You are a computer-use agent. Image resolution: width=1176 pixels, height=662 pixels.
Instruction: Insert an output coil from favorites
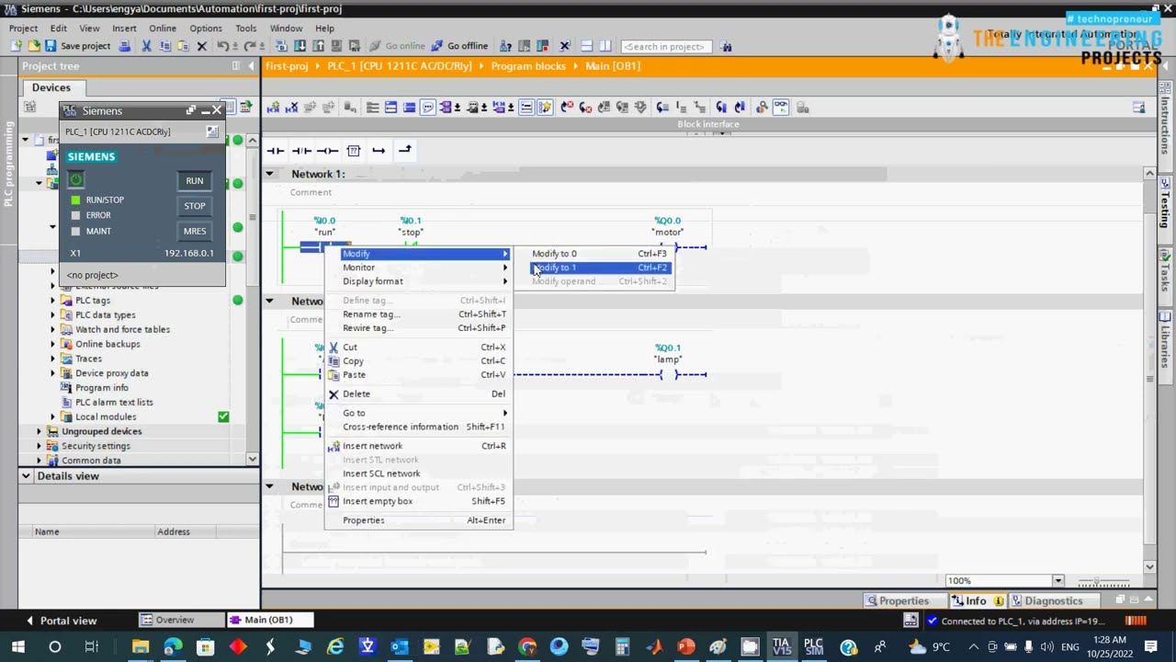point(327,150)
